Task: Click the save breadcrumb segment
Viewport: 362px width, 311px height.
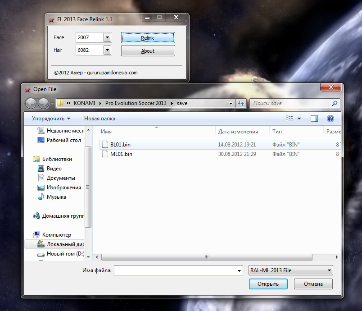Action: click(x=182, y=103)
